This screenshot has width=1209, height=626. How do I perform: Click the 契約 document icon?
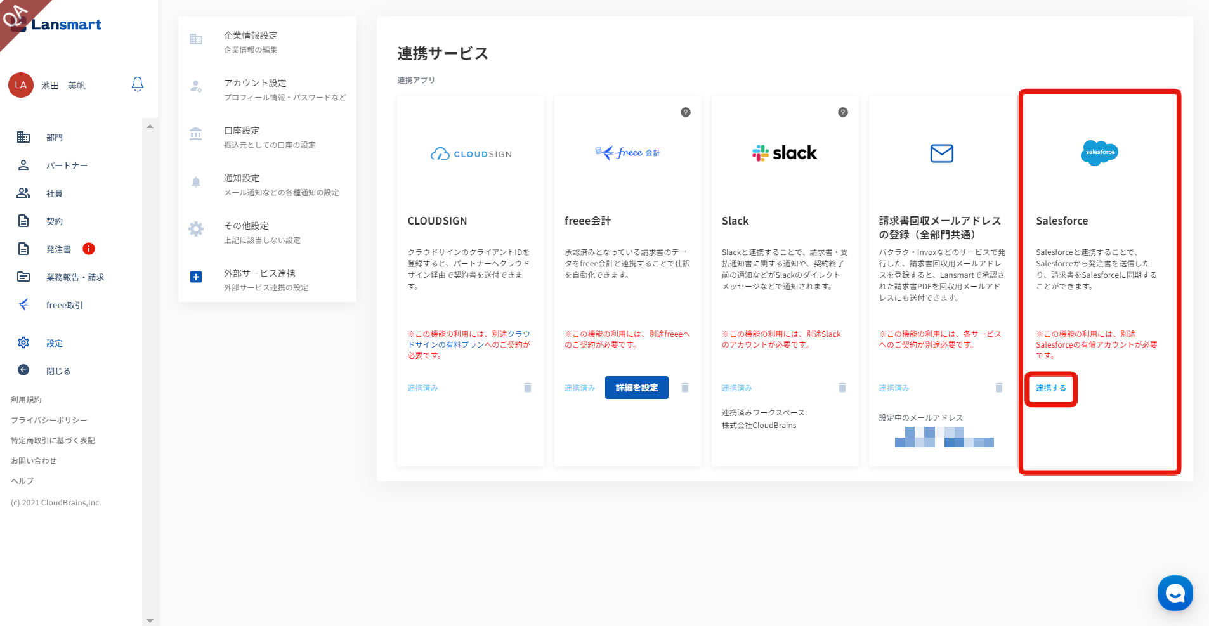coord(23,221)
